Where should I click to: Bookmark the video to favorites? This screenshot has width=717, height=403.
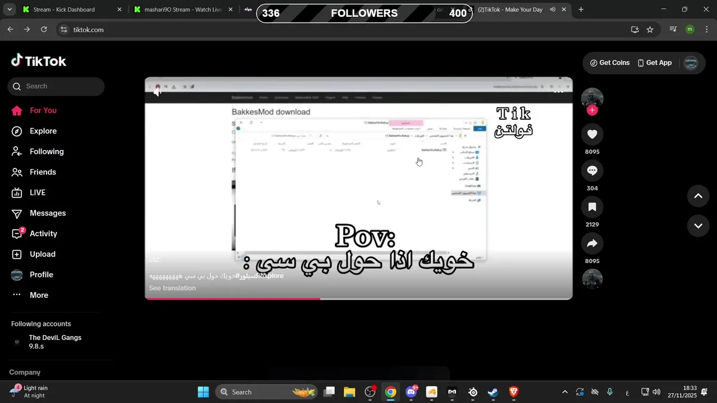pos(592,207)
